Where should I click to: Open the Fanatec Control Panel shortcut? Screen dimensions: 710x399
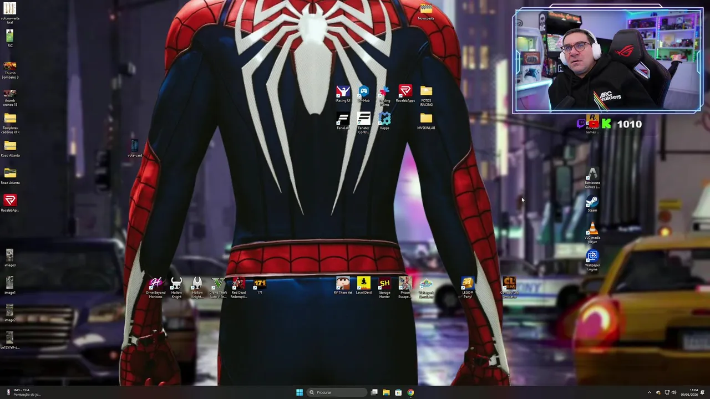(x=363, y=123)
